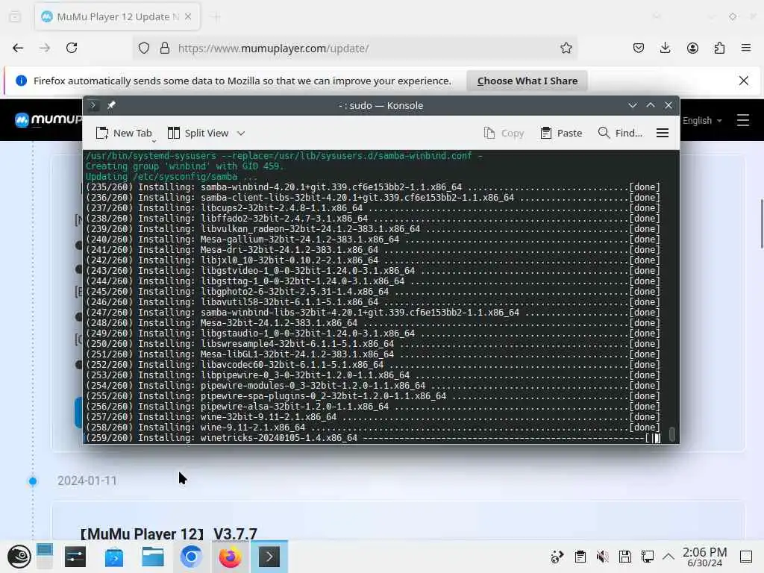Open the tracking protection shield icon
Image resolution: width=764 pixels, height=573 pixels.
(x=144, y=48)
